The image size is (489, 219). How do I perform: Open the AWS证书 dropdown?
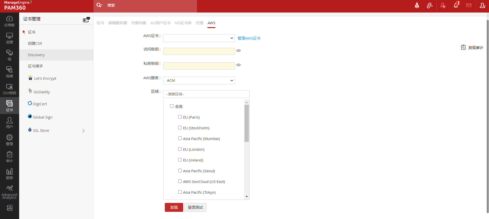199,38
